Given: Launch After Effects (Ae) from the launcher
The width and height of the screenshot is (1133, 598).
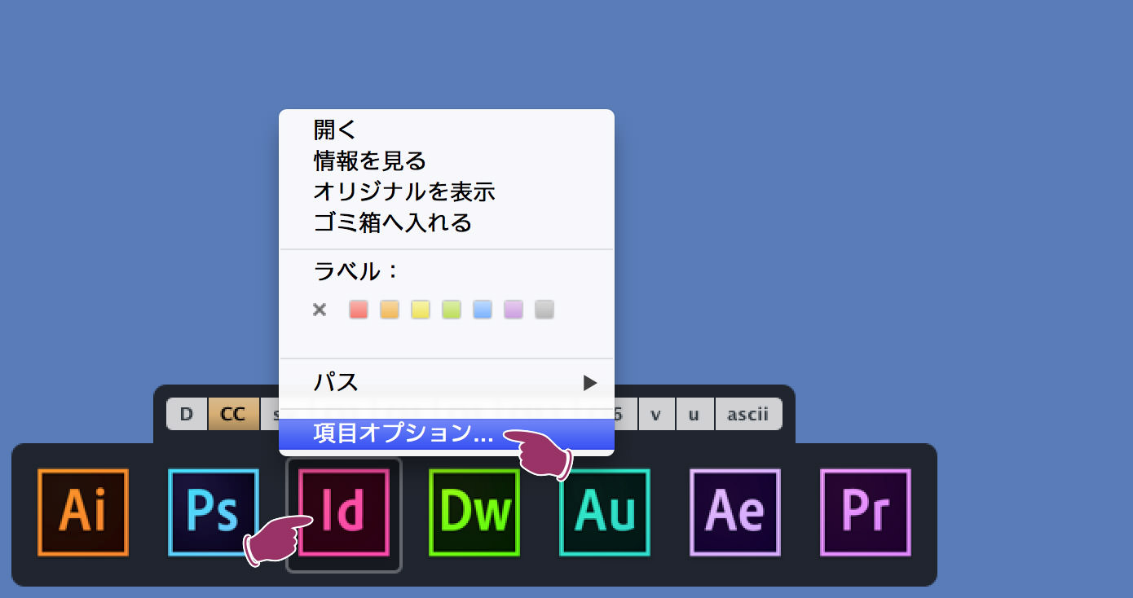Looking at the screenshot, I should pos(735,512).
